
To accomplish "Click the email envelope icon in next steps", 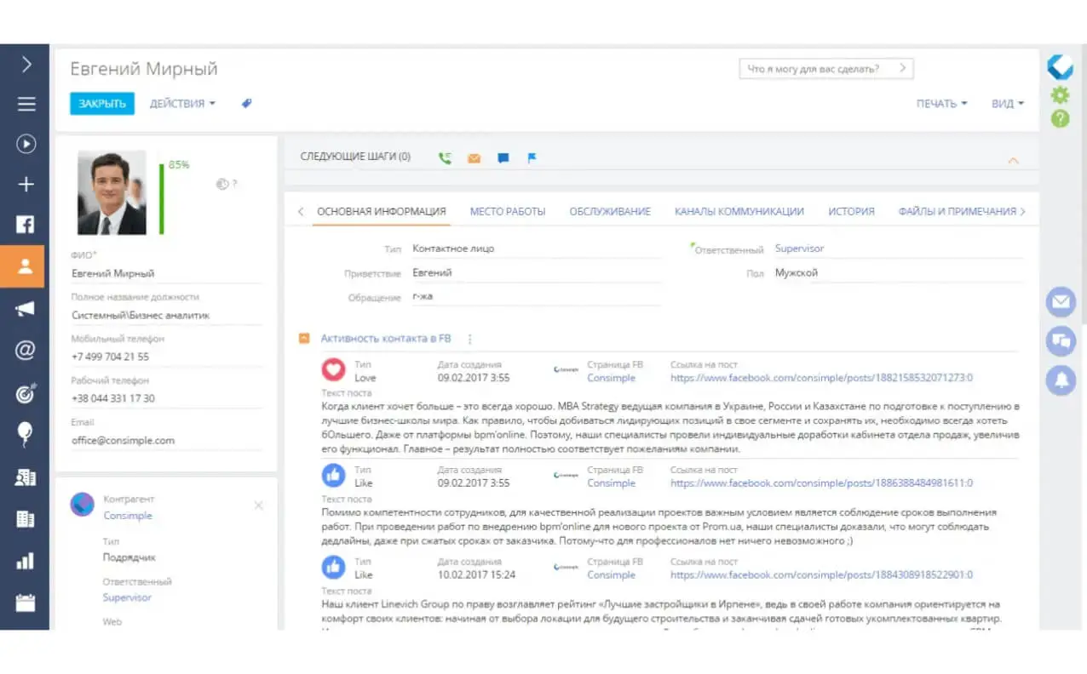I will (x=474, y=157).
